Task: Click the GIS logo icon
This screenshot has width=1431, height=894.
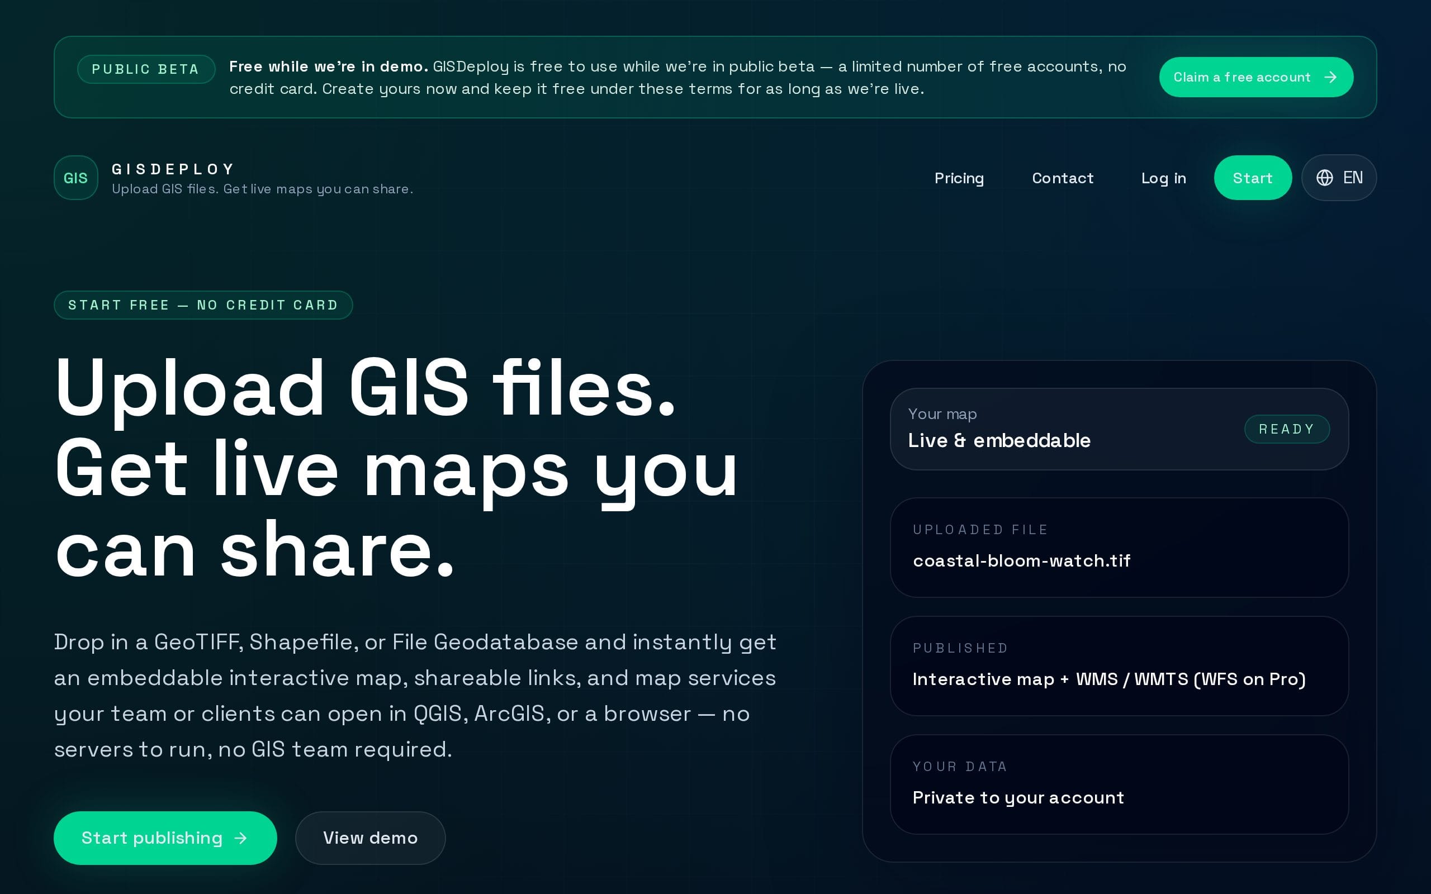Action: (75, 178)
